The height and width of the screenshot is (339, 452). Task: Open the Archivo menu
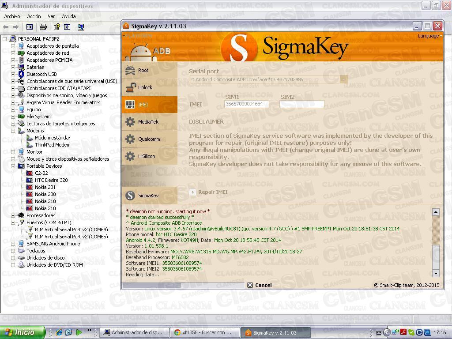[x=12, y=16]
